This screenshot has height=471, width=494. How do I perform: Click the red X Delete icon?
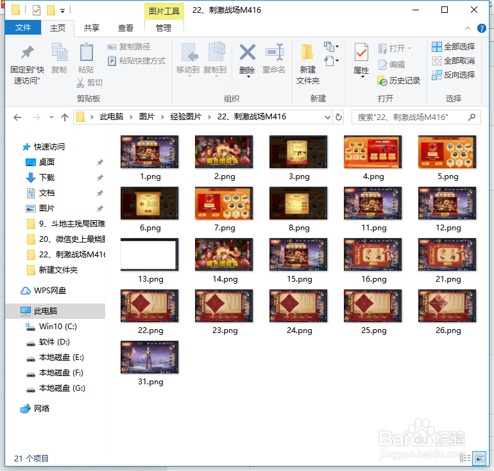click(x=247, y=52)
